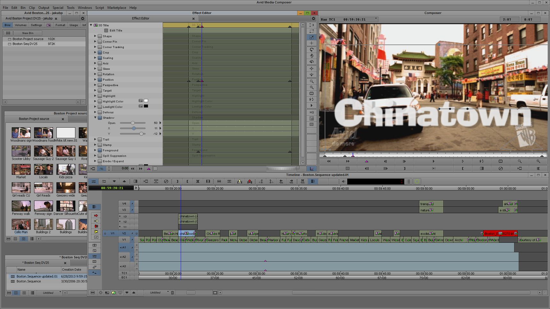Enable the Crop parameter checkbox

[100, 52]
